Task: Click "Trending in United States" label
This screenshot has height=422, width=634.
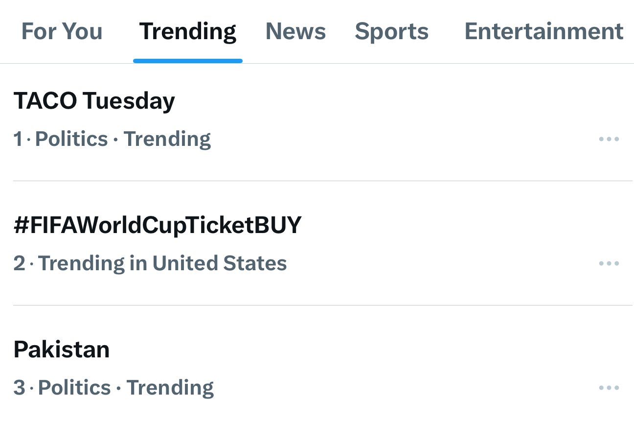Action: tap(162, 263)
